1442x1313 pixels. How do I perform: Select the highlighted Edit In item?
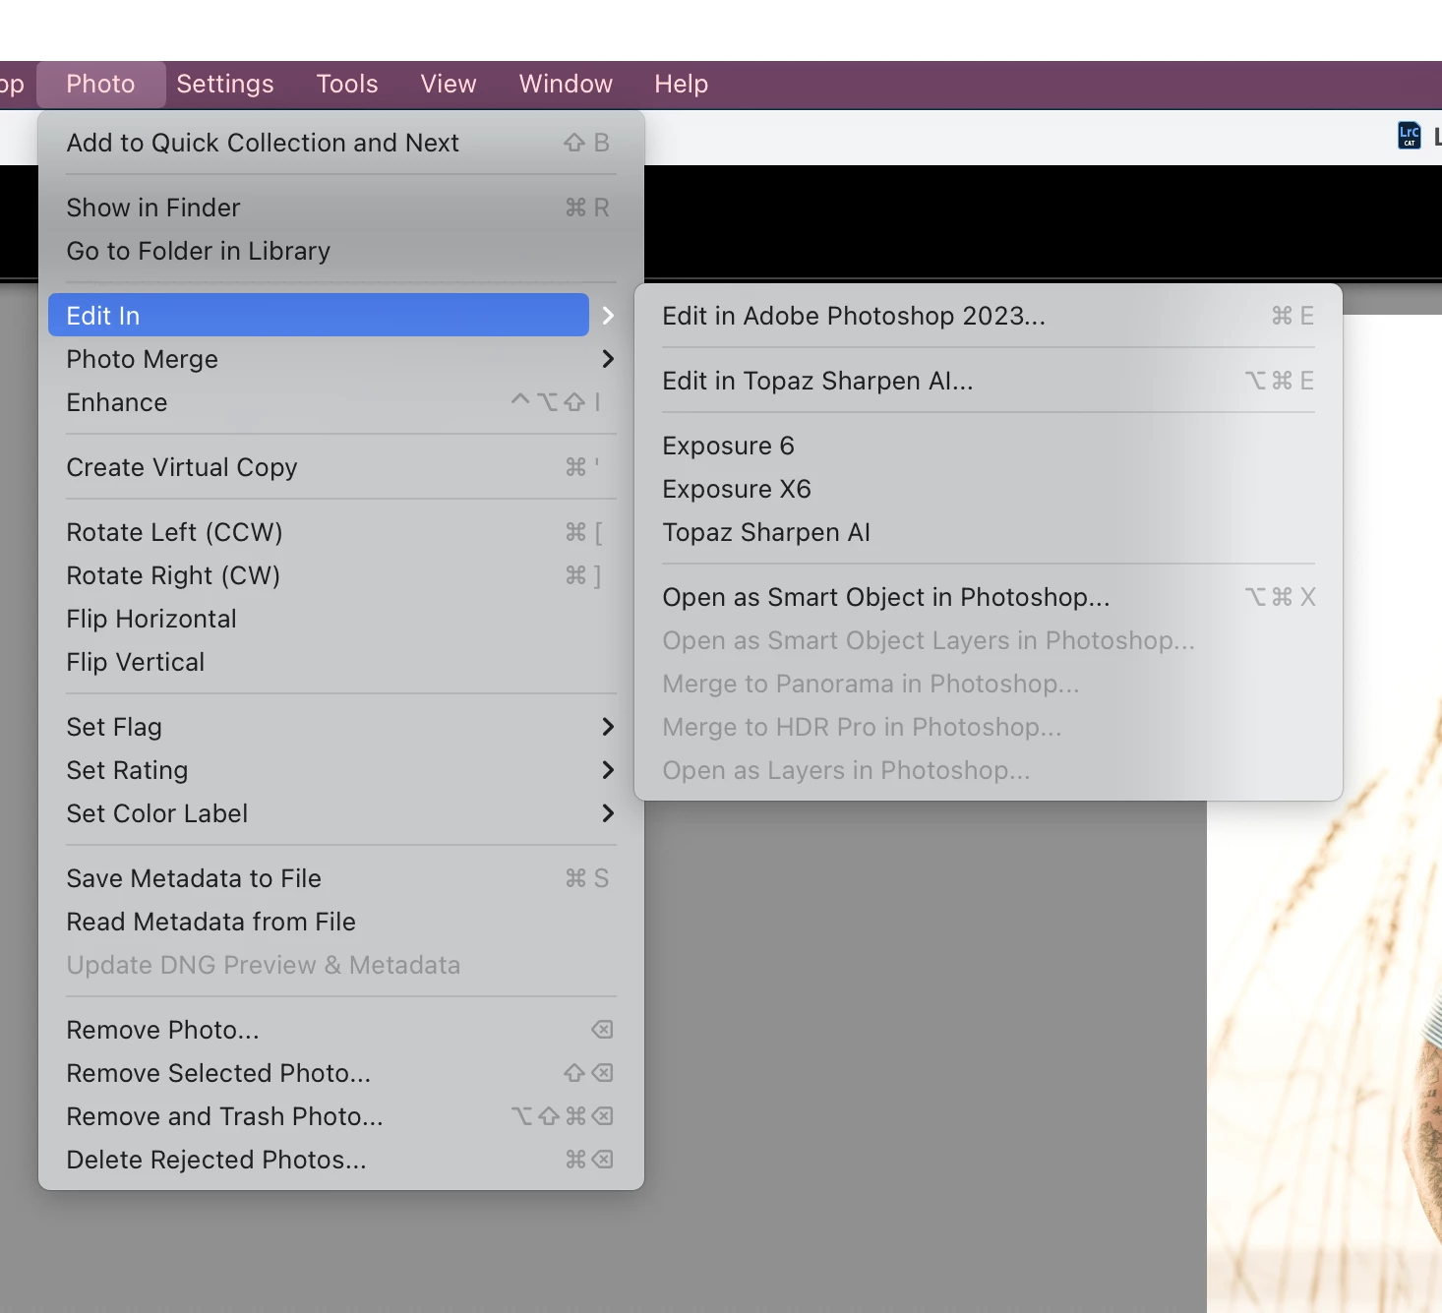pyautogui.click(x=319, y=316)
